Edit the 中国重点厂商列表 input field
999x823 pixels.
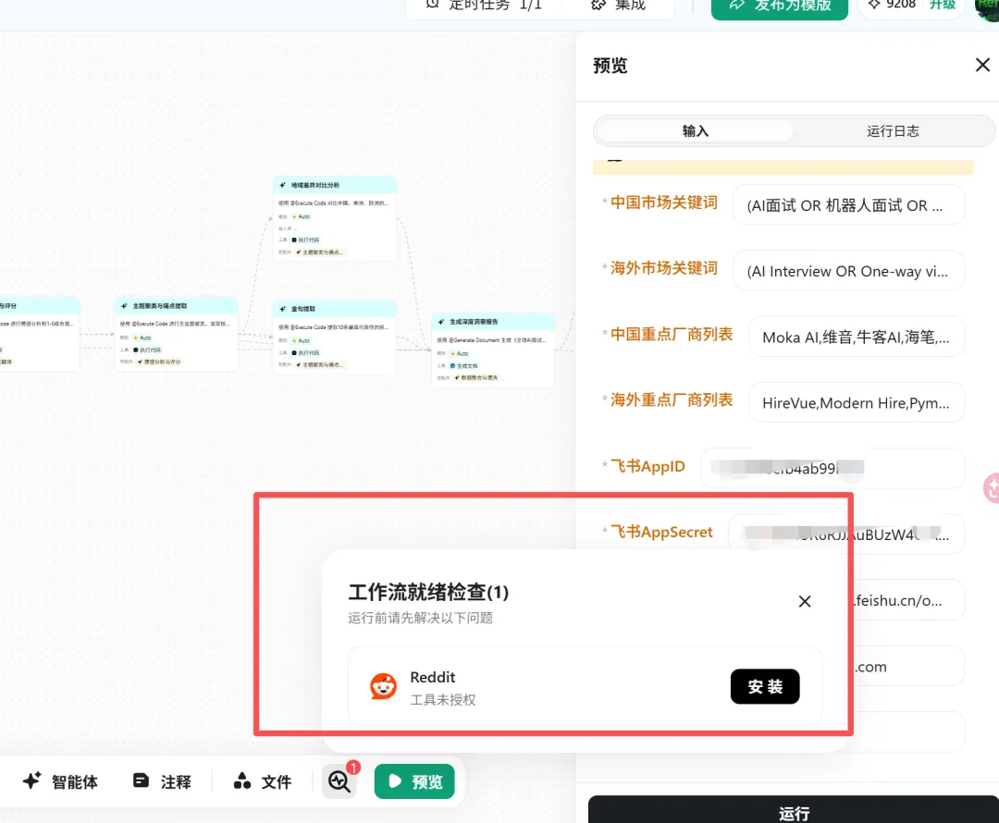pyautogui.click(x=856, y=337)
